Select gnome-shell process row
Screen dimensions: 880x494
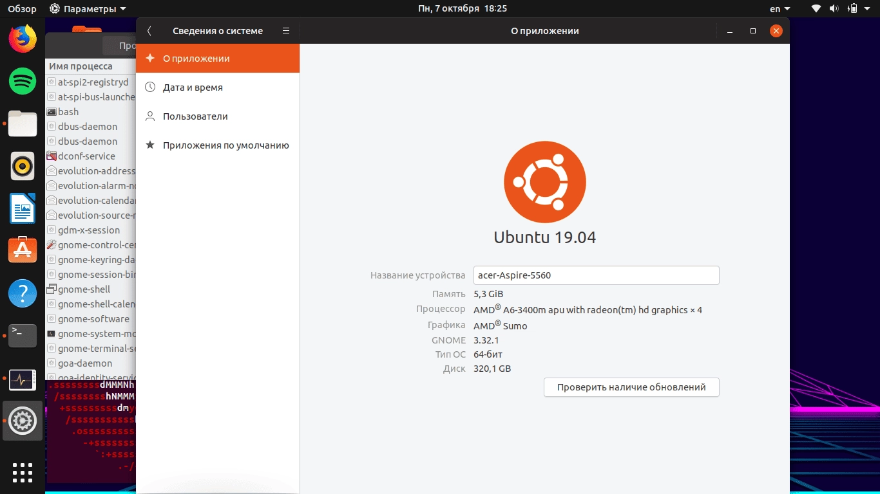point(91,289)
